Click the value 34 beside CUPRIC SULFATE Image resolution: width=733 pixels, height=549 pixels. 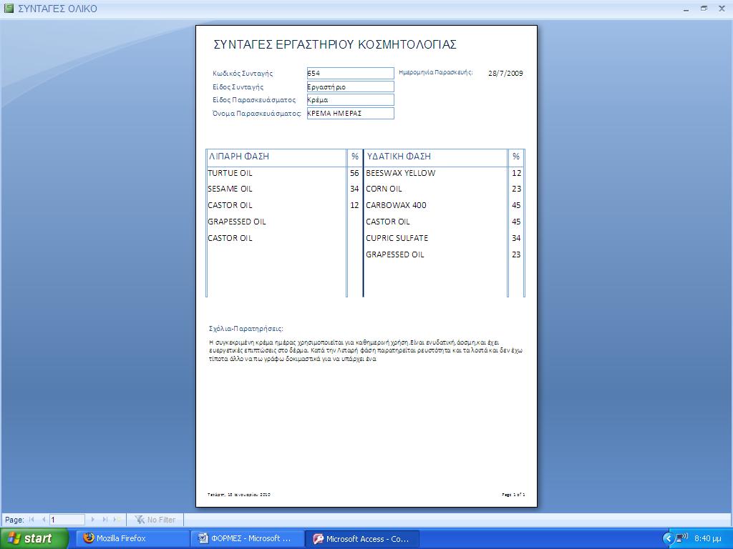[x=516, y=238]
